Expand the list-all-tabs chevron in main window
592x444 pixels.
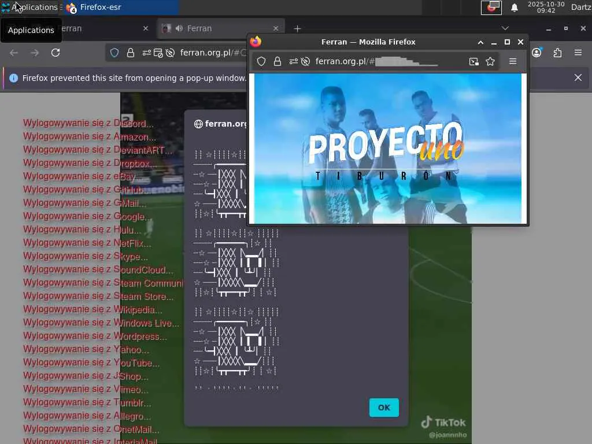[505, 28]
